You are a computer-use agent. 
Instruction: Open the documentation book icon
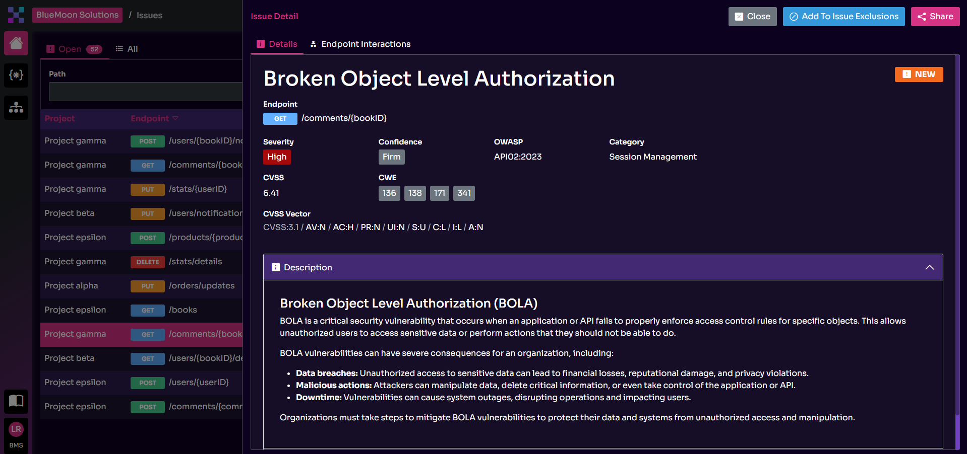click(16, 401)
